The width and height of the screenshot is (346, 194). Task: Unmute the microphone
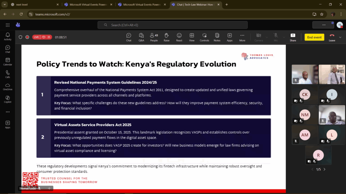click(275, 37)
